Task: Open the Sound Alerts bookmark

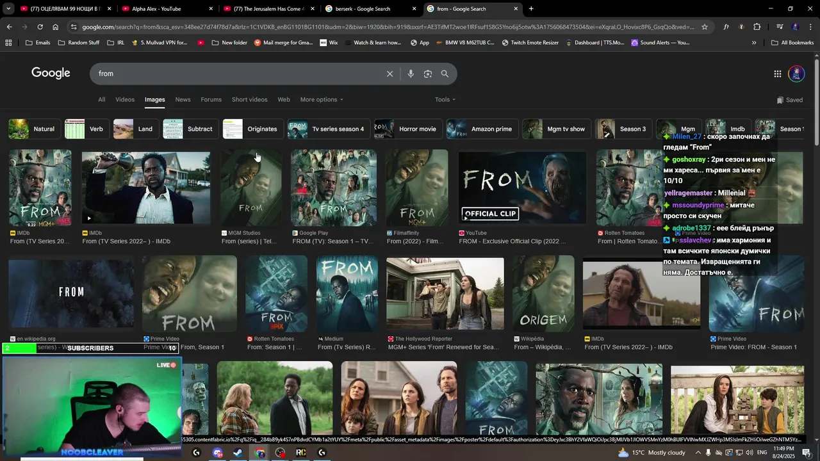Action: click(x=660, y=43)
